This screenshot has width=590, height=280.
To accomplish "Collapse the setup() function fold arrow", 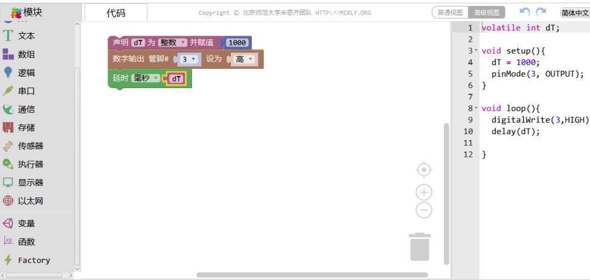I will (x=476, y=50).
